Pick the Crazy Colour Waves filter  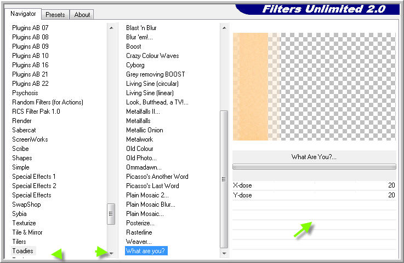(x=152, y=56)
